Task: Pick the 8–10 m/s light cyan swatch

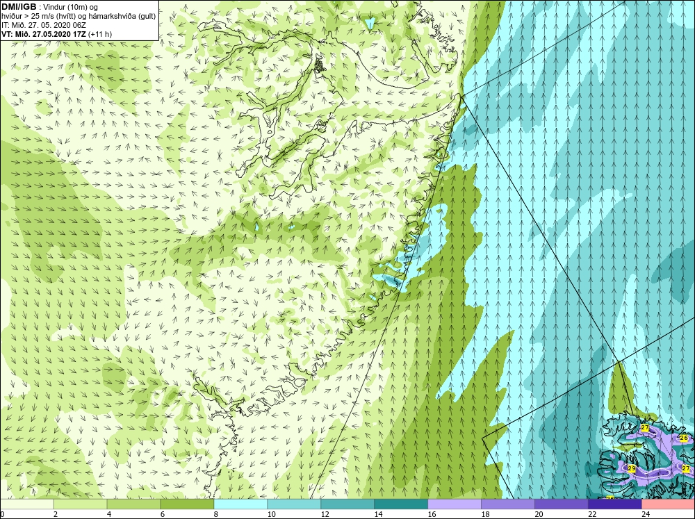Action: [x=240, y=504]
